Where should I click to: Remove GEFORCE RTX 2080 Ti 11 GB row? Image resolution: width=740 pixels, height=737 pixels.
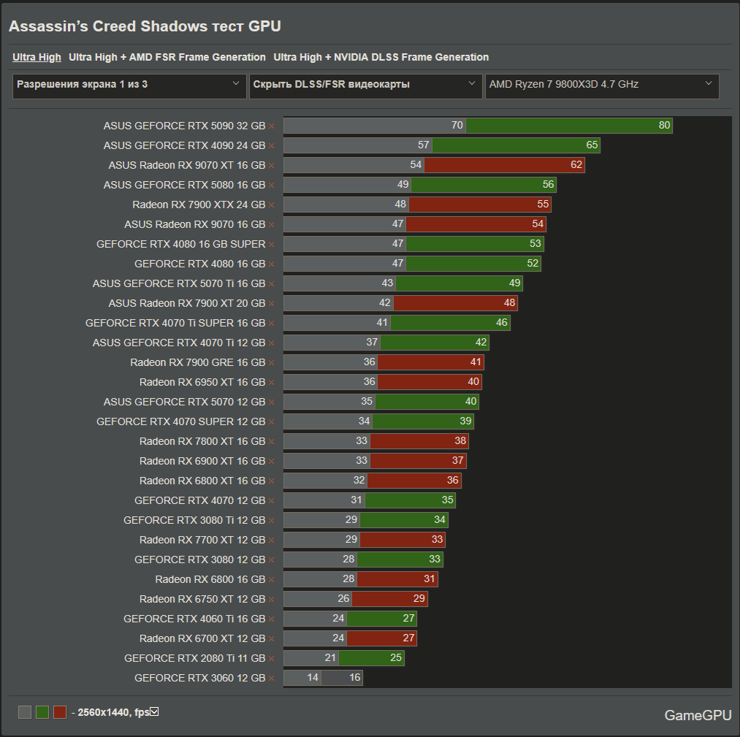[x=271, y=659]
